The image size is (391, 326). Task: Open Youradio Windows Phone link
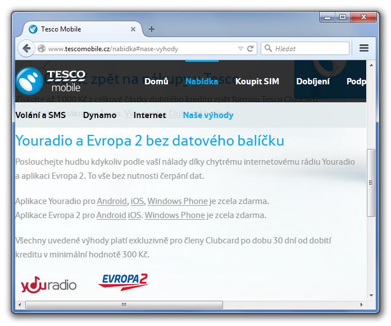[x=178, y=201]
